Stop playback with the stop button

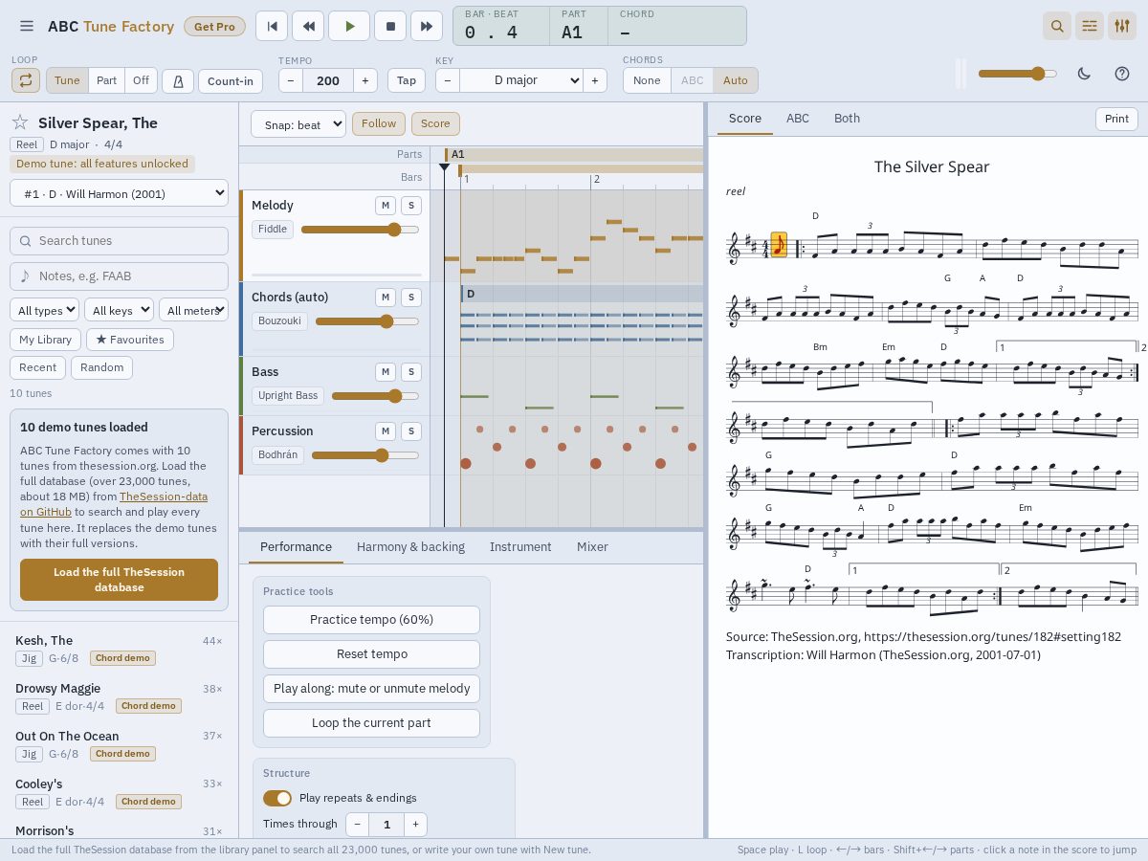[390, 26]
